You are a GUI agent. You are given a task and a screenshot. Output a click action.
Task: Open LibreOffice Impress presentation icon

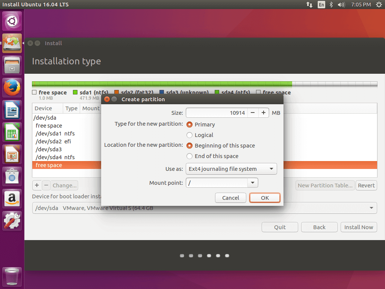tap(12, 154)
